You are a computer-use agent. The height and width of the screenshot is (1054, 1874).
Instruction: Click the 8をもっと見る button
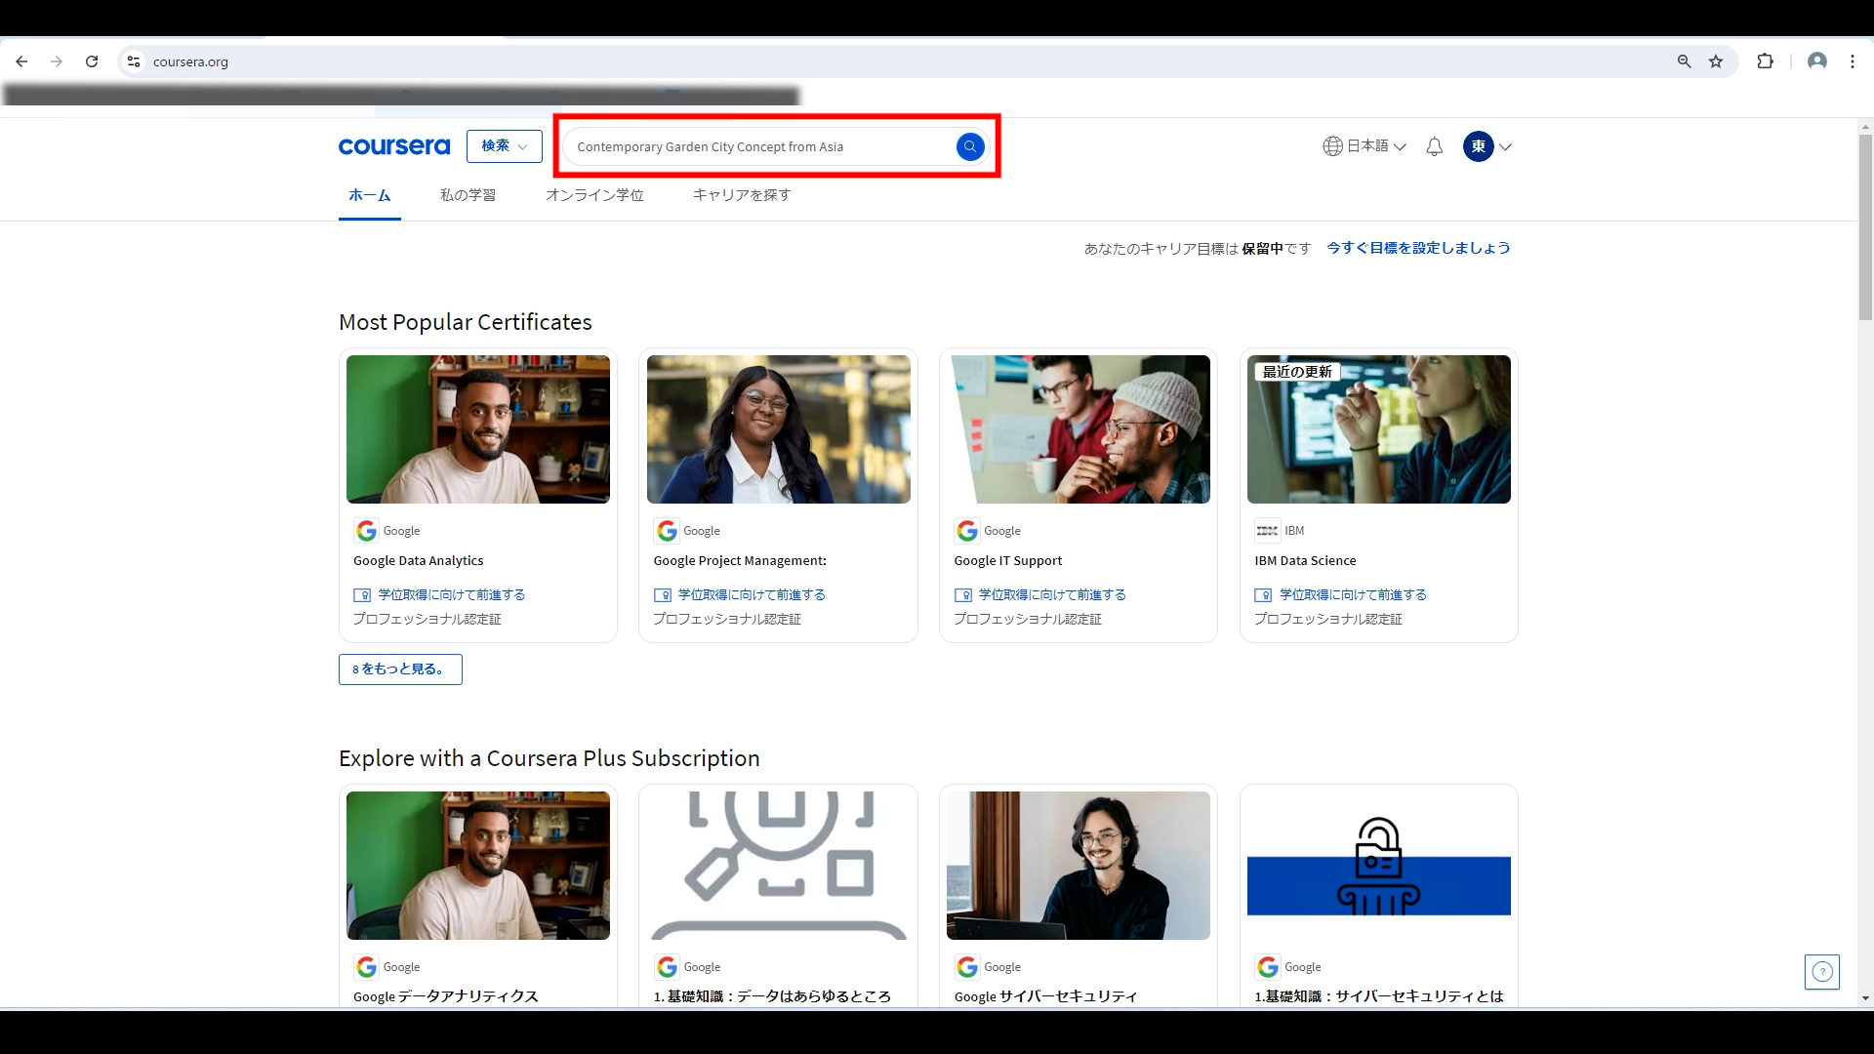point(400,669)
